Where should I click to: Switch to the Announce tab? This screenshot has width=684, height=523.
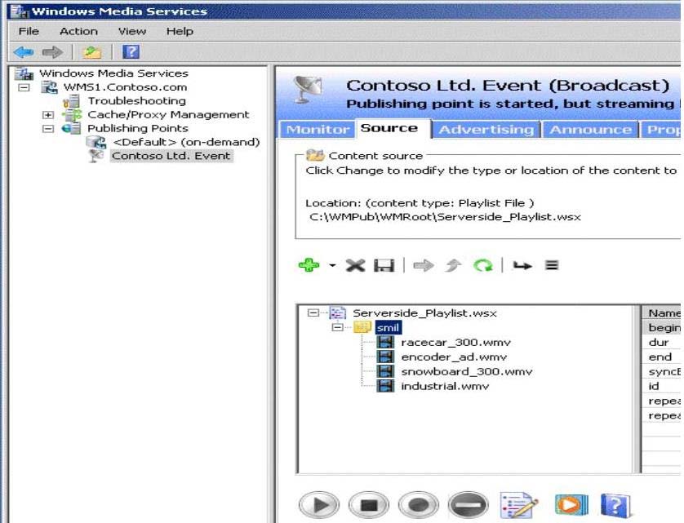[590, 130]
